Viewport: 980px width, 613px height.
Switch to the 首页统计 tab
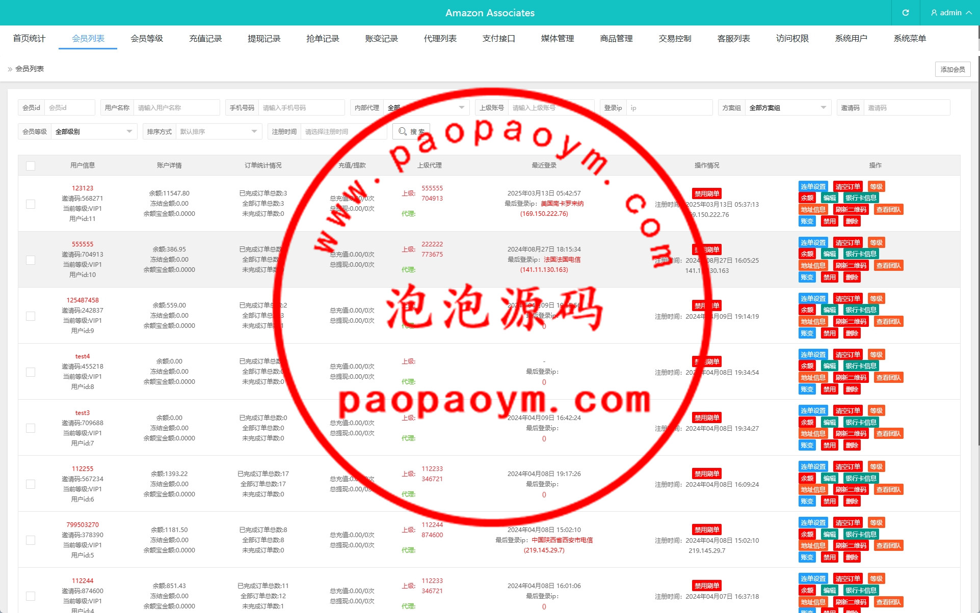29,38
